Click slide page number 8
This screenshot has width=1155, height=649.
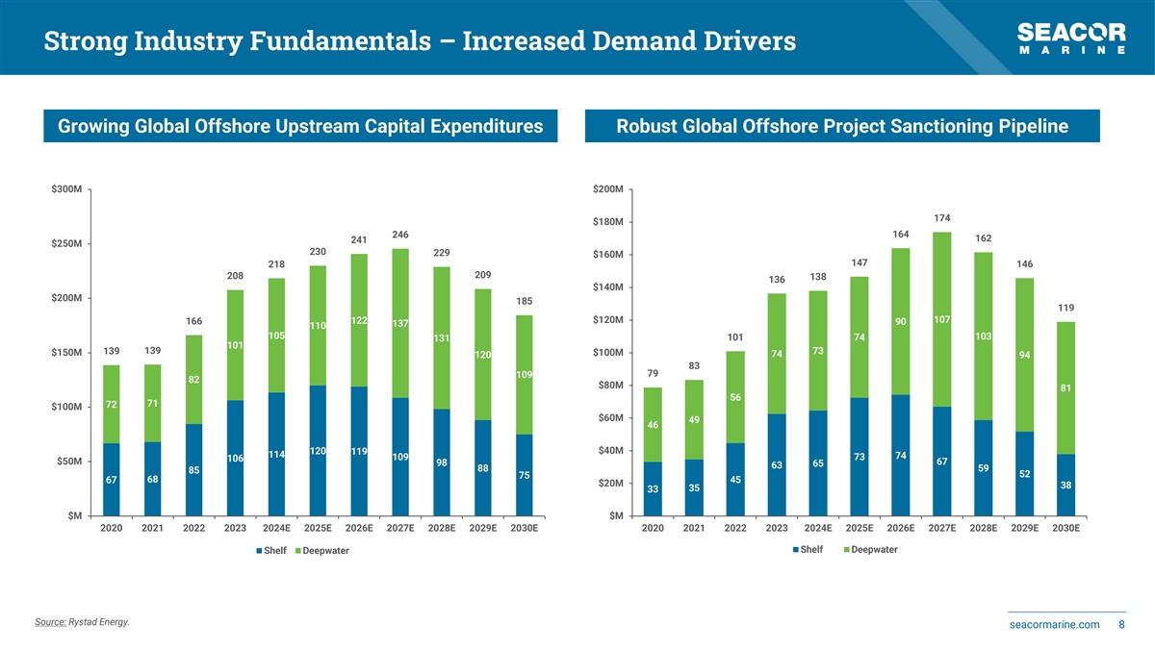pos(1122,625)
